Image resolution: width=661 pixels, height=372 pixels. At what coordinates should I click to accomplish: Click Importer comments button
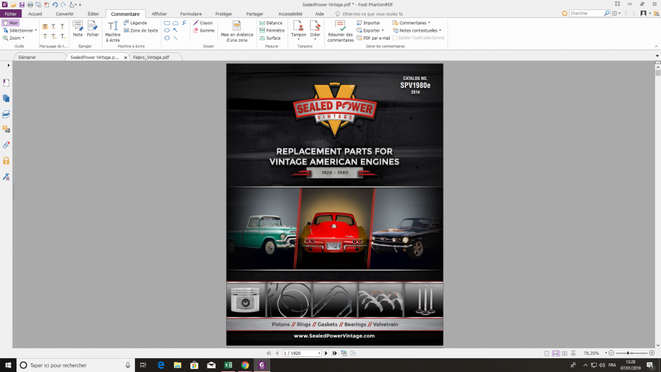368,22
